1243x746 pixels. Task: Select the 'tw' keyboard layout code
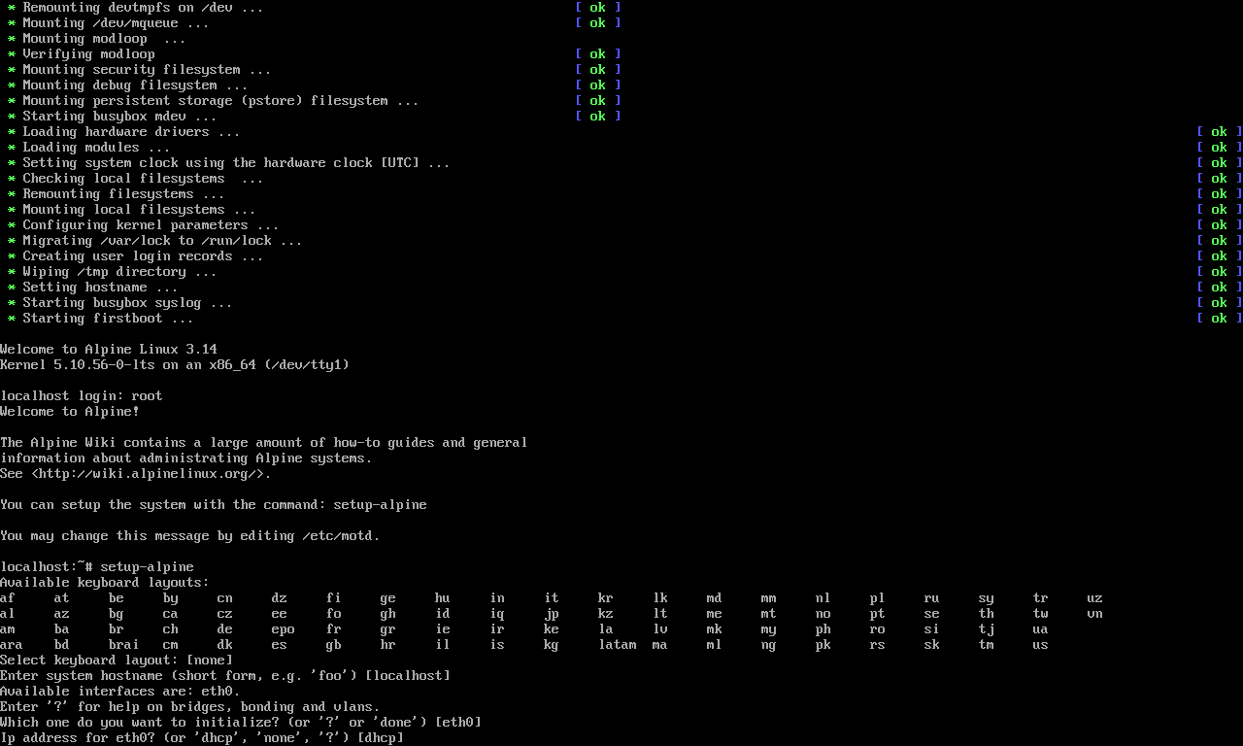[1041, 613]
